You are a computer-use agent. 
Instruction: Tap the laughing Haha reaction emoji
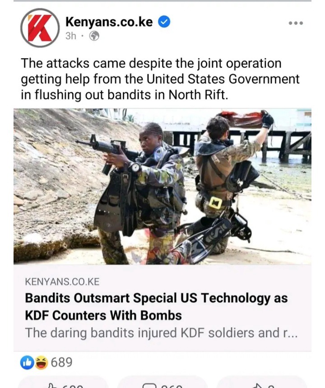pyautogui.click(x=42, y=363)
